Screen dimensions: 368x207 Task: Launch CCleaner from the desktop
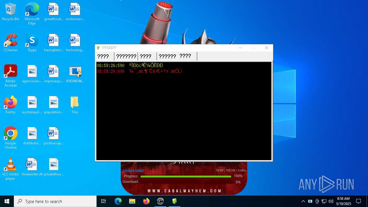pyautogui.click(x=11, y=43)
